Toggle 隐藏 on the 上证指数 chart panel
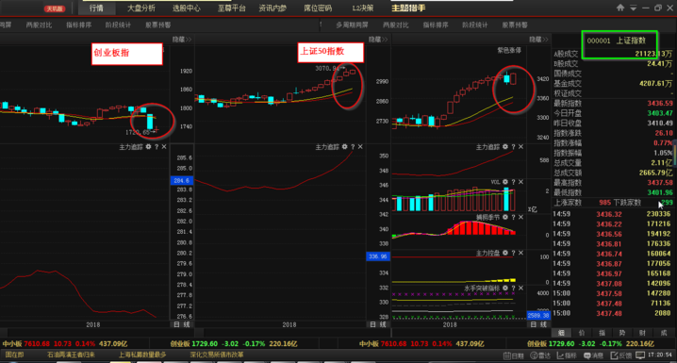 click(x=538, y=40)
